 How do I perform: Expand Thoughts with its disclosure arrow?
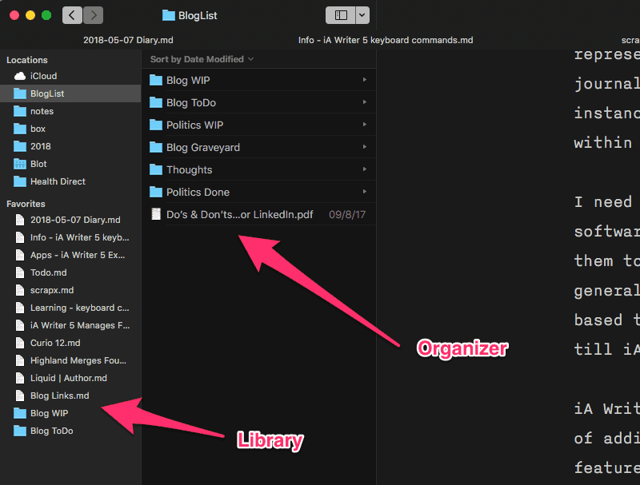(x=365, y=169)
